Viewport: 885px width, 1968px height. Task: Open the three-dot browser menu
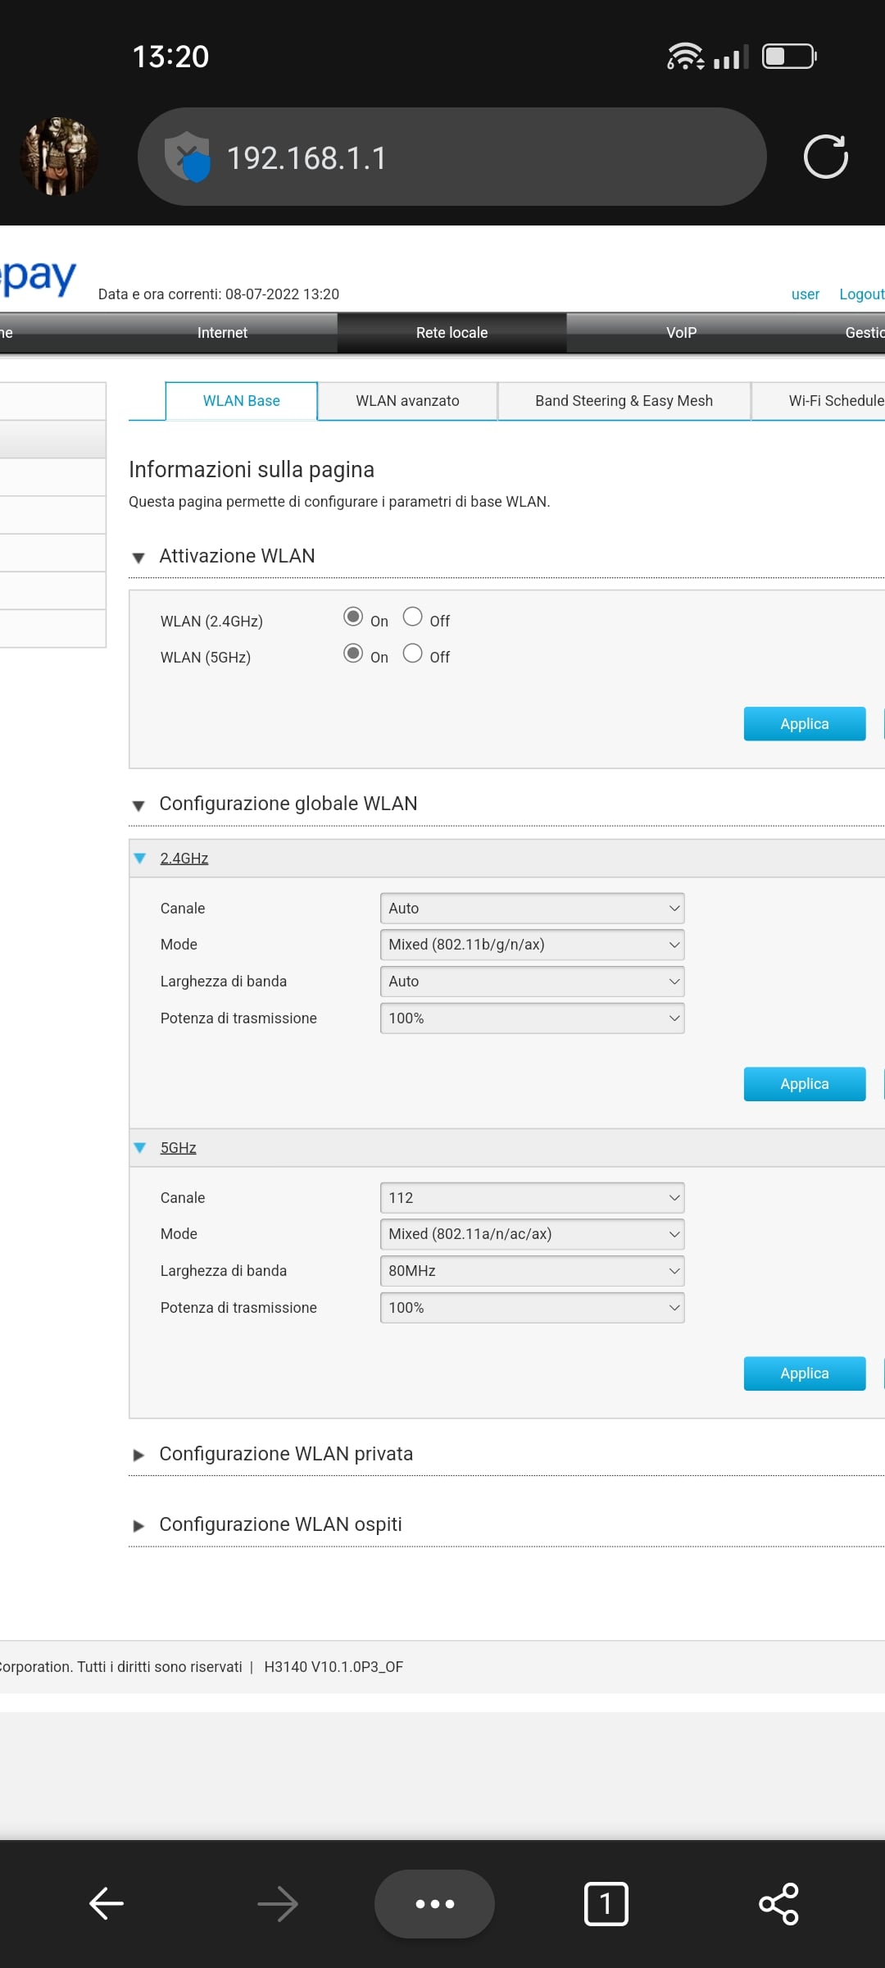pyautogui.click(x=434, y=1903)
